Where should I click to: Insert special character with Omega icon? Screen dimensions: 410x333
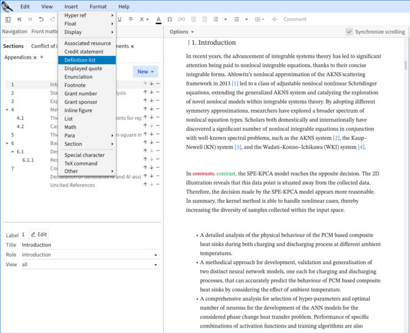click(170, 19)
